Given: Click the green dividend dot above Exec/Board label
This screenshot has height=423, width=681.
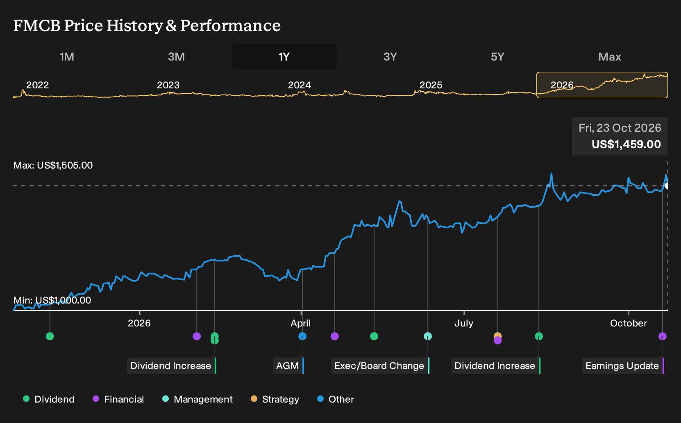Looking at the screenshot, I should click(x=374, y=336).
